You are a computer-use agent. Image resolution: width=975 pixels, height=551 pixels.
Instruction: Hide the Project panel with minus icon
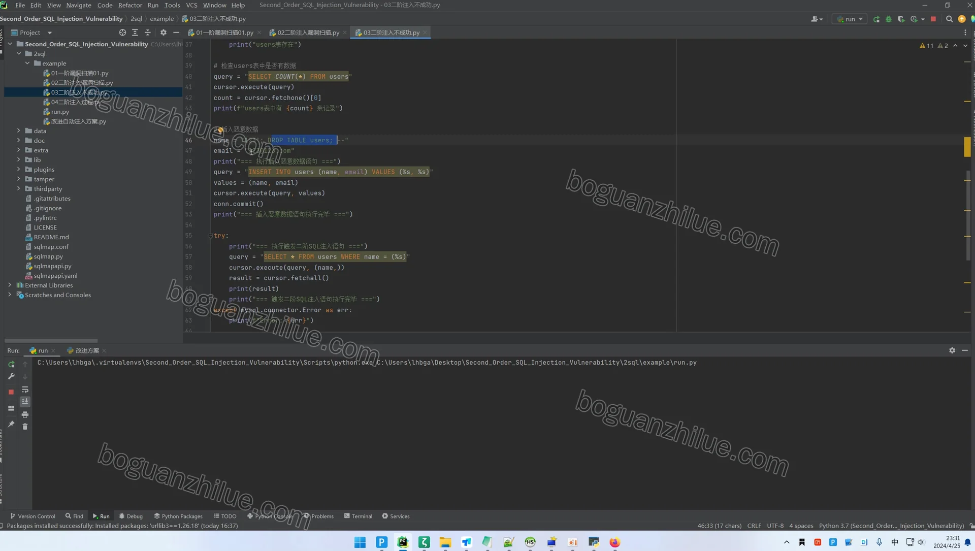pos(176,33)
